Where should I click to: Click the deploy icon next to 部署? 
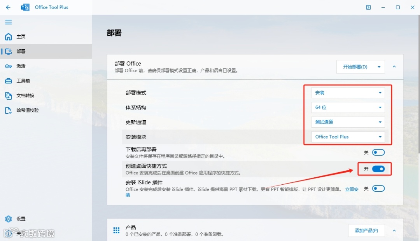pyautogui.click(x=8, y=51)
